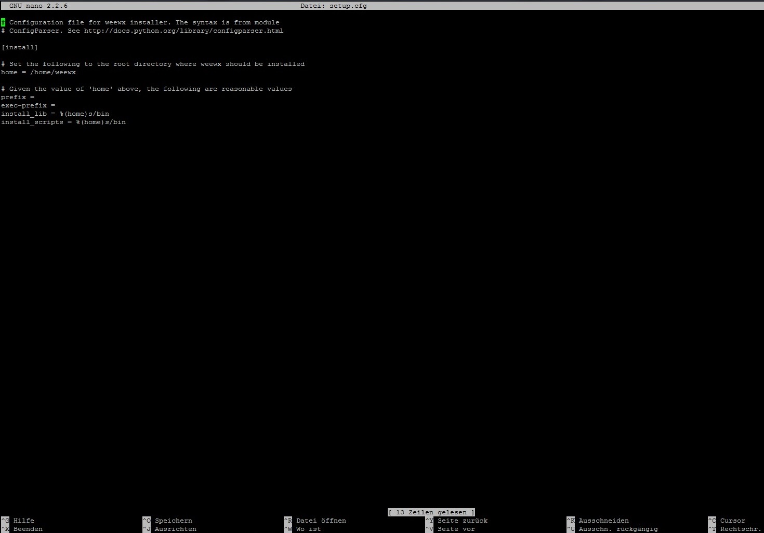
Task: Click the install_lib value line
Action: [x=55, y=114]
